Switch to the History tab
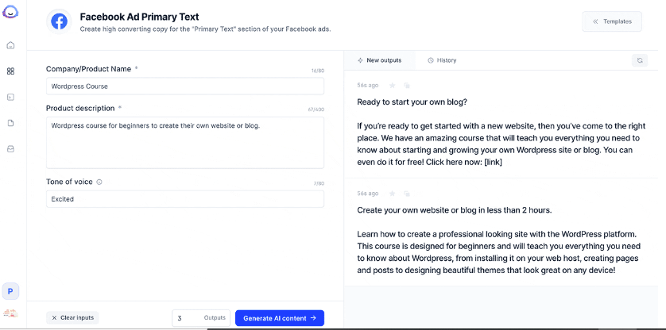666x330 pixels. coord(442,60)
